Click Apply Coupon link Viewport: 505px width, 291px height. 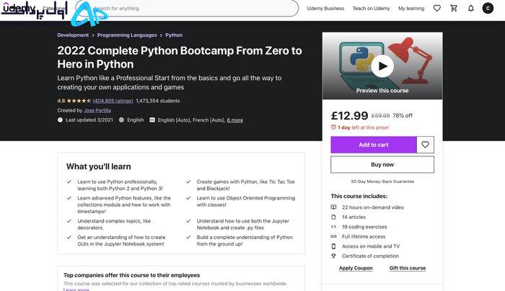tap(356, 268)
